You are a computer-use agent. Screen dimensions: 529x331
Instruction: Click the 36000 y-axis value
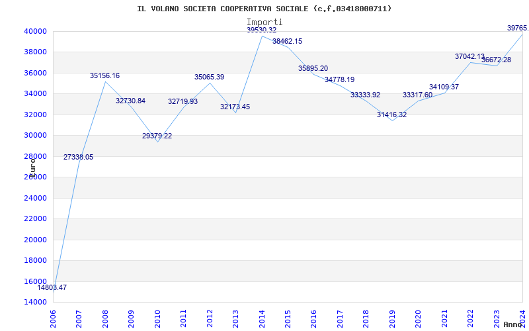pyautogui.click(x=35, y=73)
